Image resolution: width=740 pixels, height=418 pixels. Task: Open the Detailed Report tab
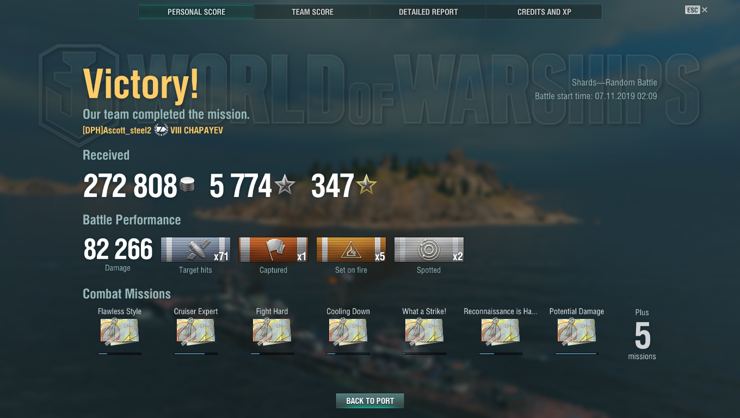click(428, 11)
